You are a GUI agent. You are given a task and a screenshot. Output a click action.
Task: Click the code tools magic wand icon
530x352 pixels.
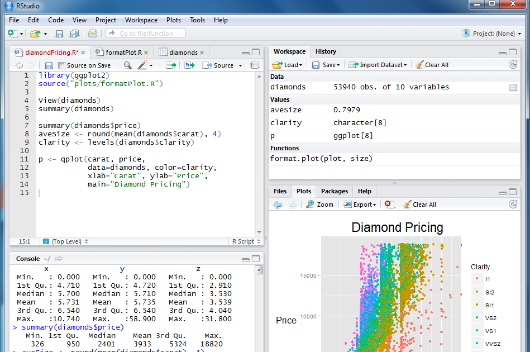click(x=143, y=65)
